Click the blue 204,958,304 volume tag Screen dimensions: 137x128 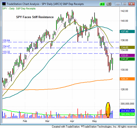coord(127,111)
